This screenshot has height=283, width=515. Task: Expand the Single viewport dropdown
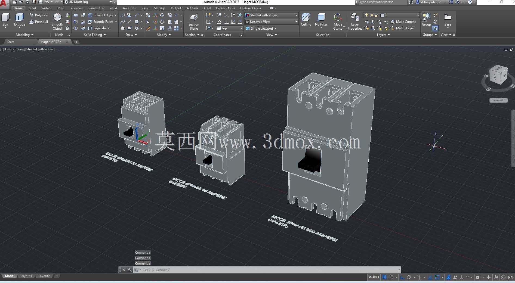click(261, 28)
